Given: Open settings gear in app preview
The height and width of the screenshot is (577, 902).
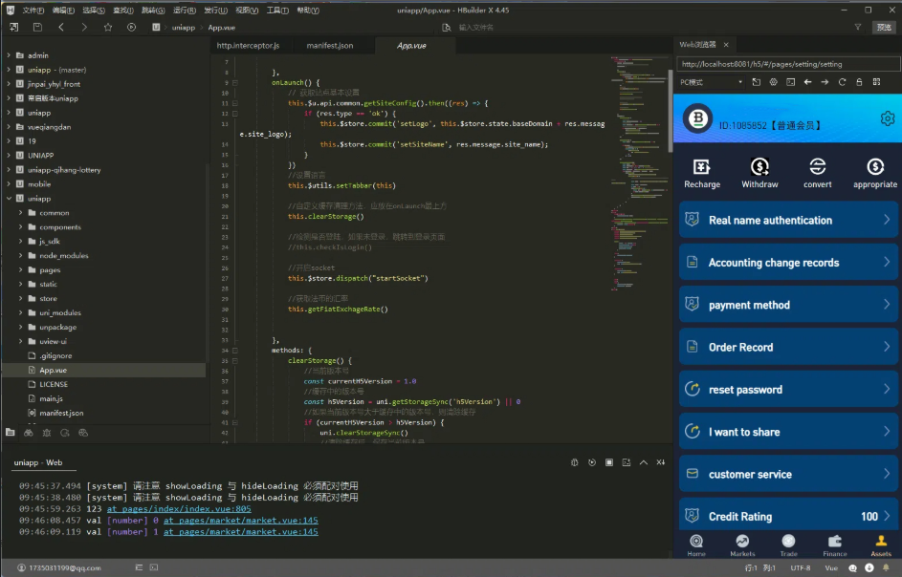Looking at the screenshot, I should tap(888, 118).
